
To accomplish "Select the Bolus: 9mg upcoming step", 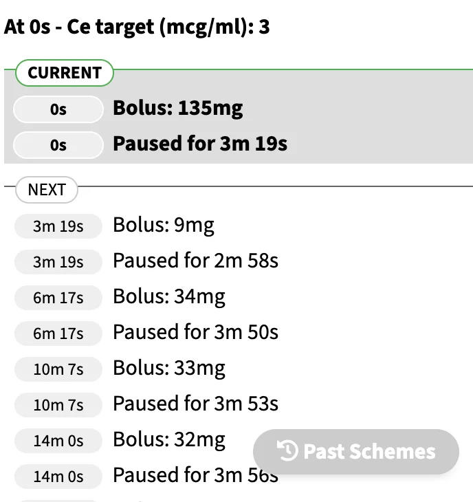I will pos(164,226).
